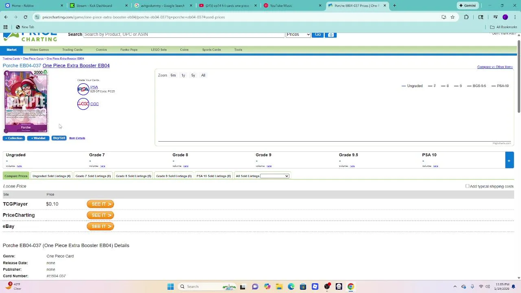
Task: Click SEE IT for eBay
Action: point(100,226)
